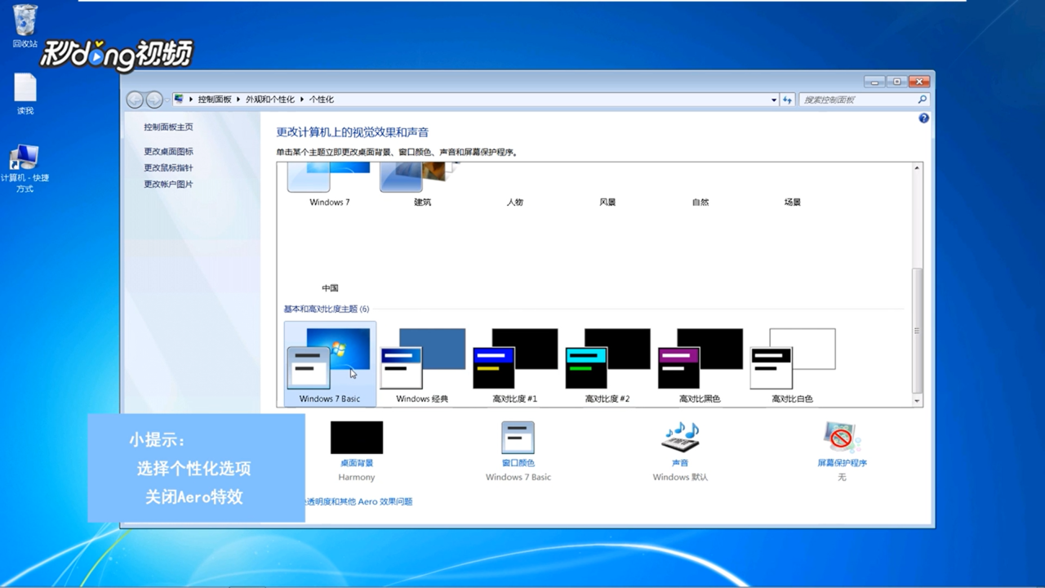Expand the arrow after 控制面板 breadcrumb
1045x588 pixels.
point(238,100)
